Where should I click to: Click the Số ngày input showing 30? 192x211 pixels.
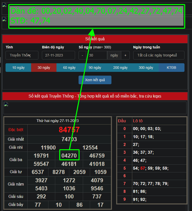(96, 55)
